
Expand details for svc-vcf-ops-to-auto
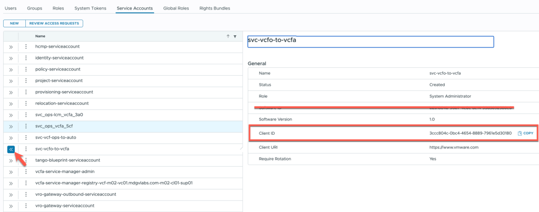point(11,138)
